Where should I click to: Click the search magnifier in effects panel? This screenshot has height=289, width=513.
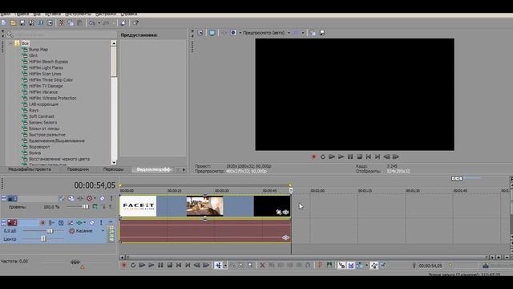click(10, 35)
